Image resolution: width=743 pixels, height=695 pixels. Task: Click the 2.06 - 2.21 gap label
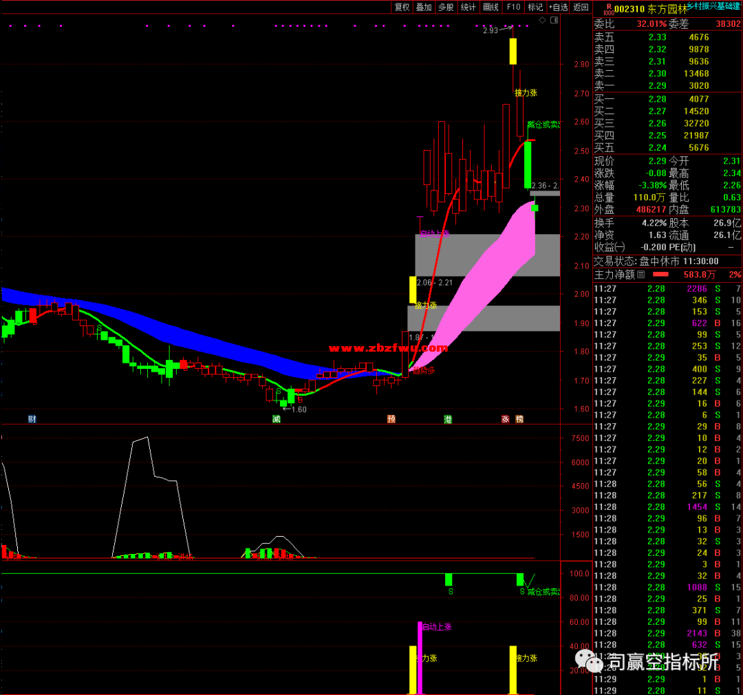pyautogui.click(x=435, y=283)
